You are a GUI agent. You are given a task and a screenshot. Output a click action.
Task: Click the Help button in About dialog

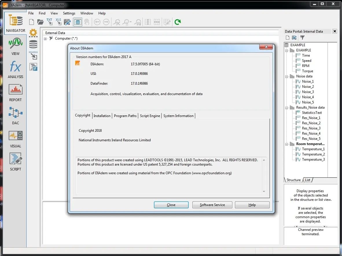[252, 205]
